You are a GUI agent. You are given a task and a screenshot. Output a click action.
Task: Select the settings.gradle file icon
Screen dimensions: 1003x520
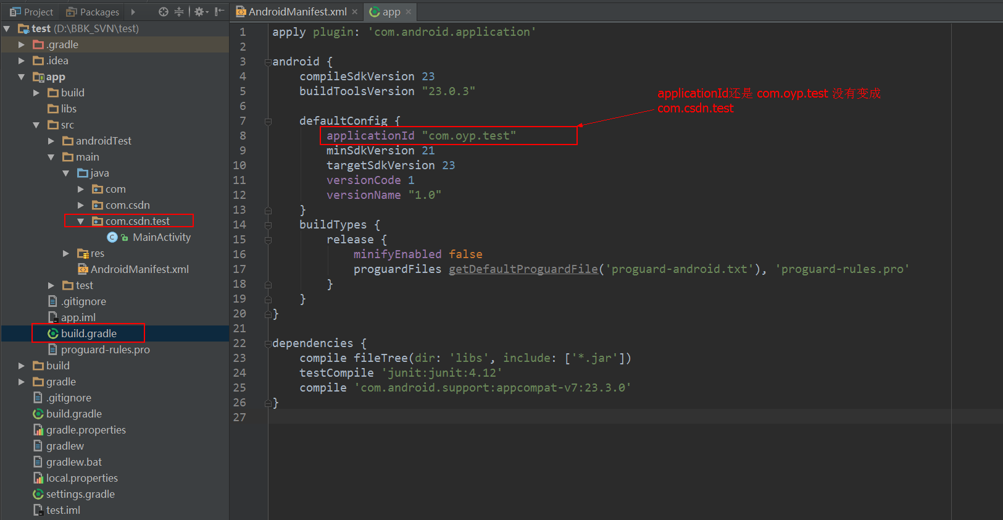click(x=38, y=494)
